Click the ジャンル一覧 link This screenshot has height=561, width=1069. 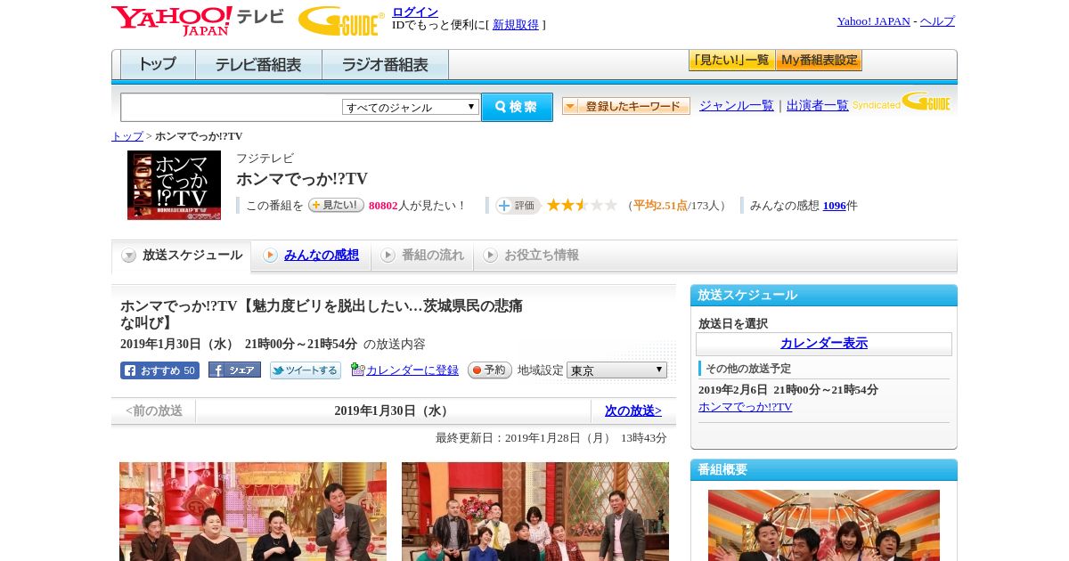737,105
